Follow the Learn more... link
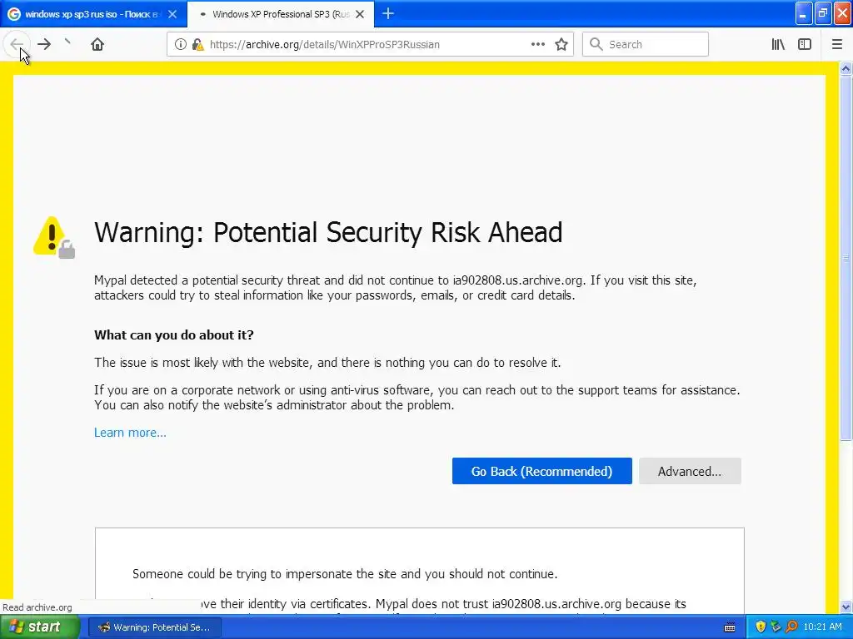Image resolution: width=853 pixels, height=639 pixels. click(x=130, y=433)
